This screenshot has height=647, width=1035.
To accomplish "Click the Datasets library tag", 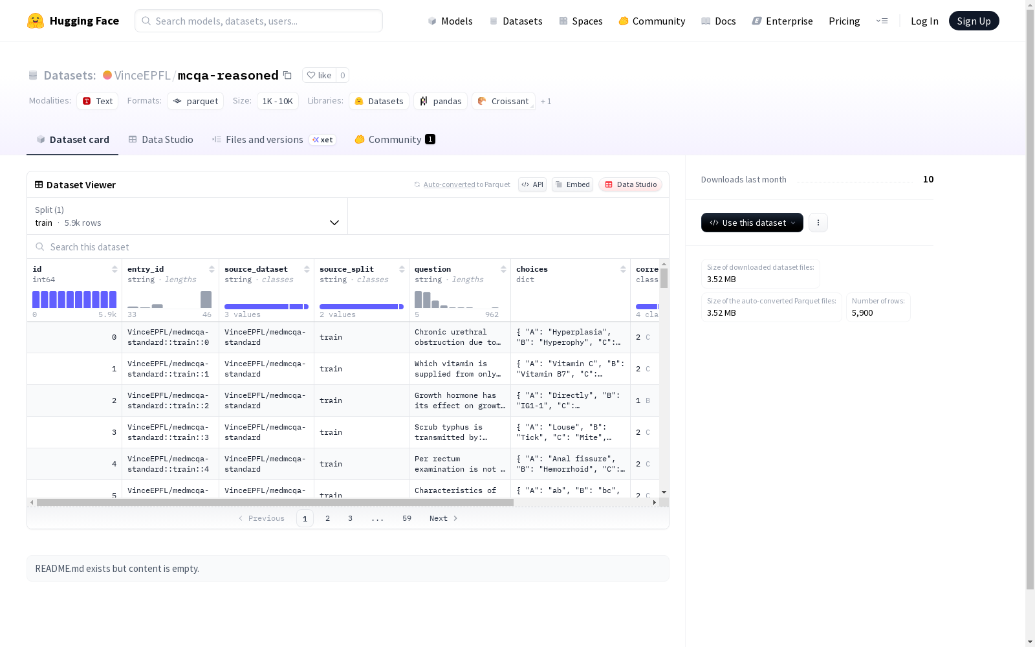I will click(379, 101).
